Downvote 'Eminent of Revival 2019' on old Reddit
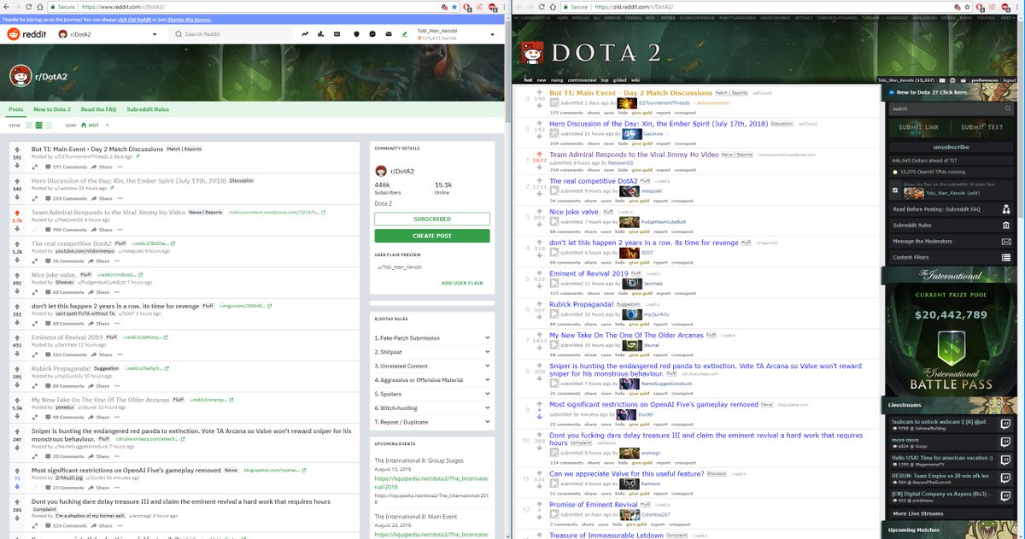Screen dimensions: 1025x539 (539, 285)
